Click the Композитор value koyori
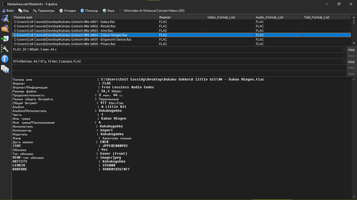Image resolution: width=357 pixels, height=200 pixels. pos(107,130)
